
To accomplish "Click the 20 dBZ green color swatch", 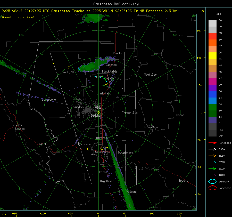I will (x=212, y=107).
